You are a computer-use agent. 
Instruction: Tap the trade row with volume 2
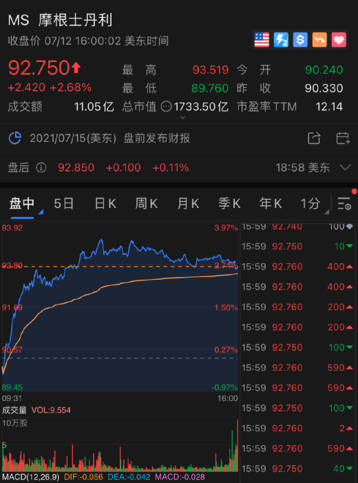click(x=297, y=428)
